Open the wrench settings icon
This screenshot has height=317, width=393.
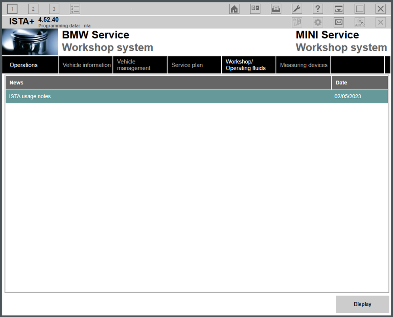coord(297,9)
